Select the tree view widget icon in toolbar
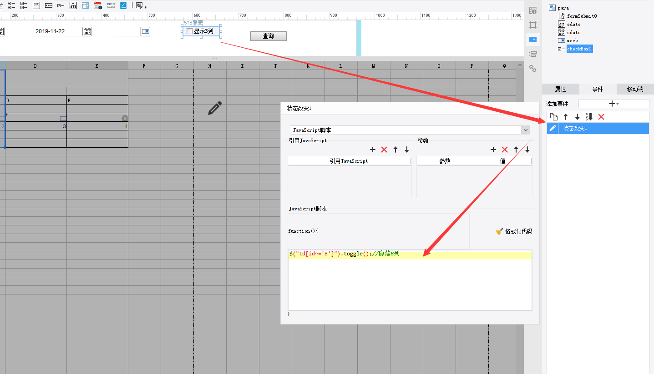Viewport: 654px width, 374px height. point(73,5)
